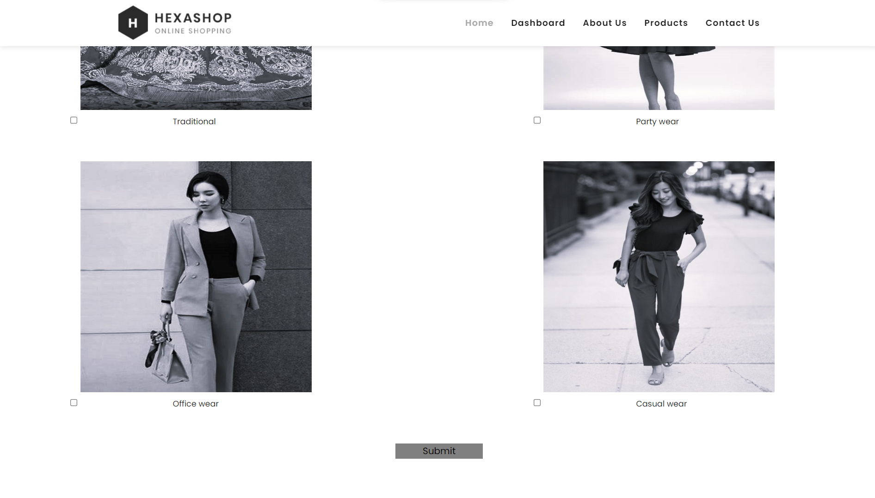The height and width of the screenshot is (498, 875).
Task: Open the Home menu item
Action: click(x=479, y=23)
